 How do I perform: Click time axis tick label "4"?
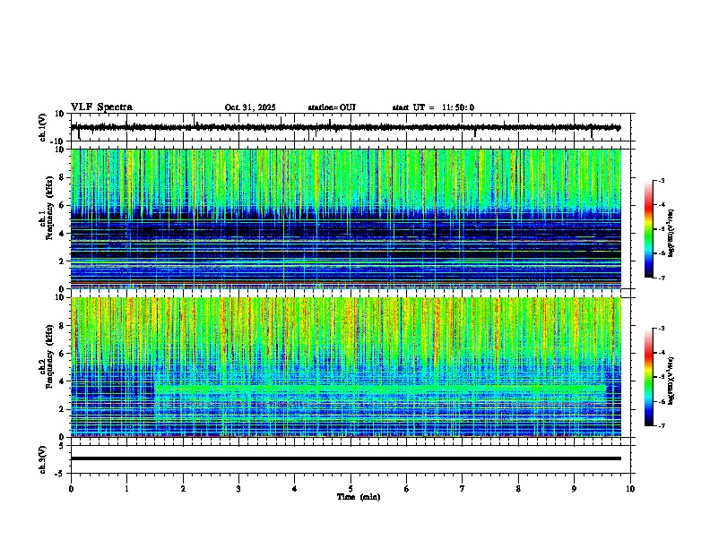(294, 489)
